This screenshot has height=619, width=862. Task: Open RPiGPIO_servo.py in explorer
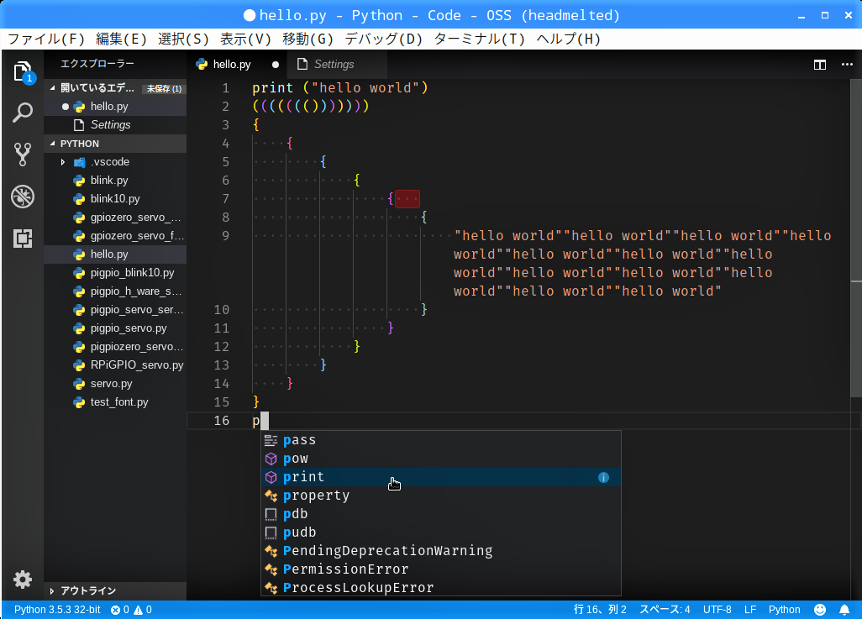(115, 365)
